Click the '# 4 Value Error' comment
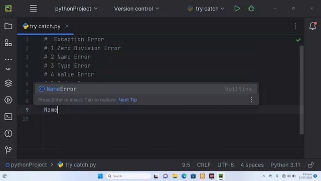 (69, 74)
